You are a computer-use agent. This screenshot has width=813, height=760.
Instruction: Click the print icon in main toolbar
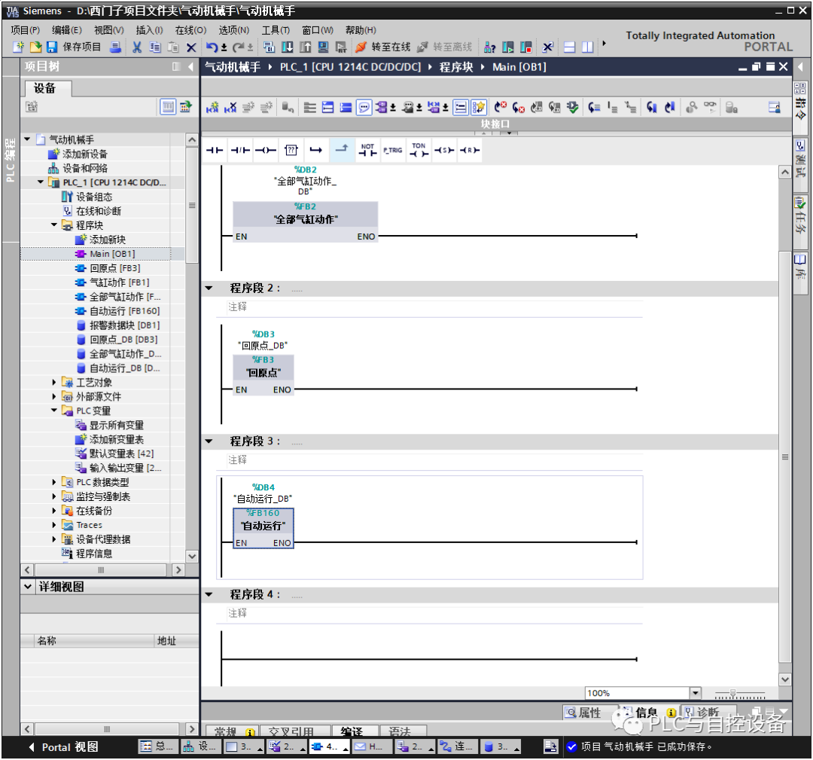(116, 47)
